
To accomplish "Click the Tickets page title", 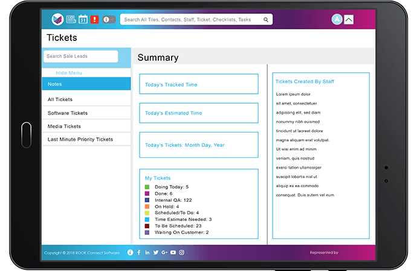I will pos(62,37).
